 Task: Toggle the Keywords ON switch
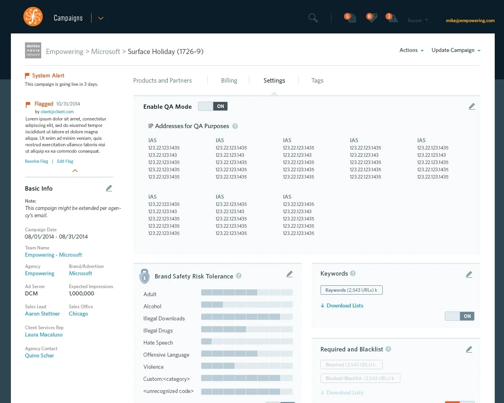[460, 316]
